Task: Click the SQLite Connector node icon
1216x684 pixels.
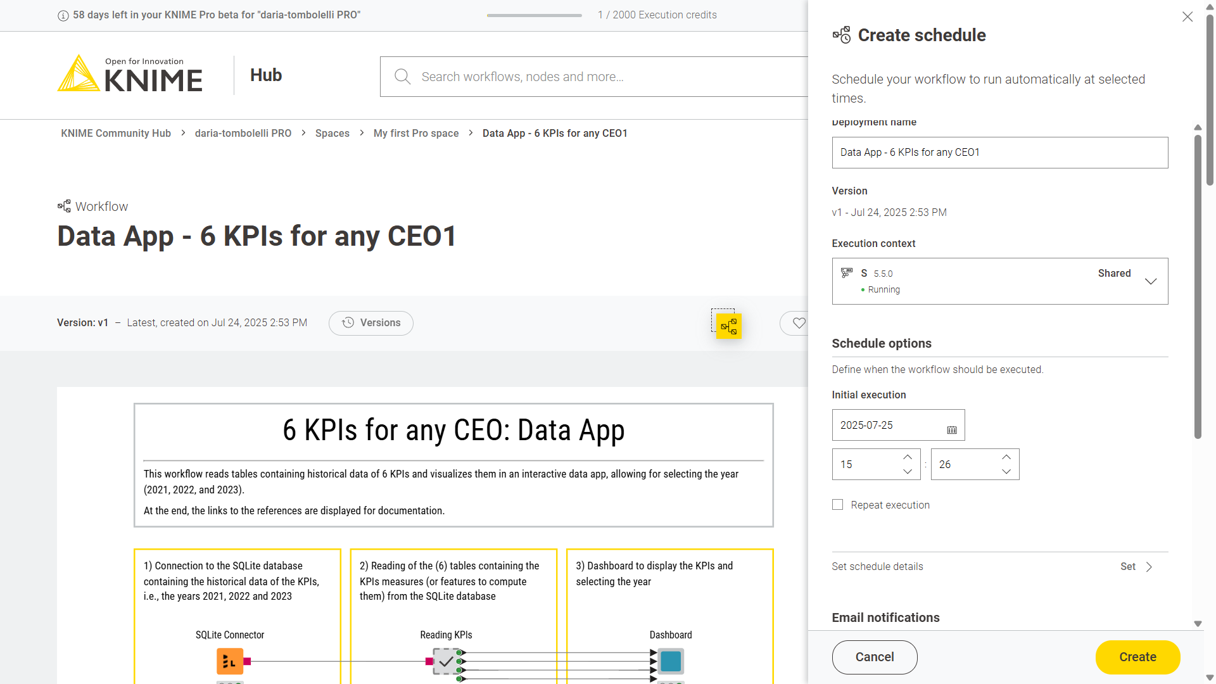Action: [229, 661]
